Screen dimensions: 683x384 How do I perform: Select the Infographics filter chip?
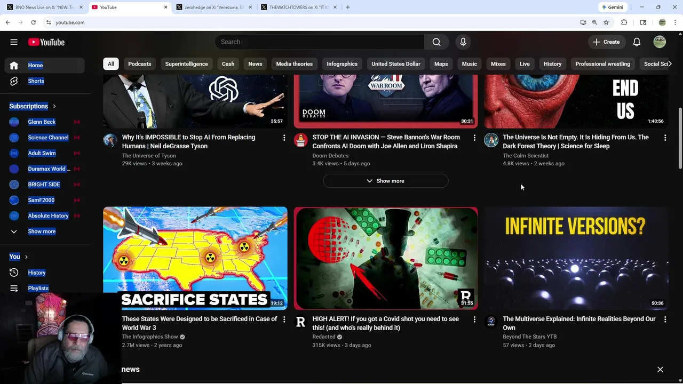point(342,64)
